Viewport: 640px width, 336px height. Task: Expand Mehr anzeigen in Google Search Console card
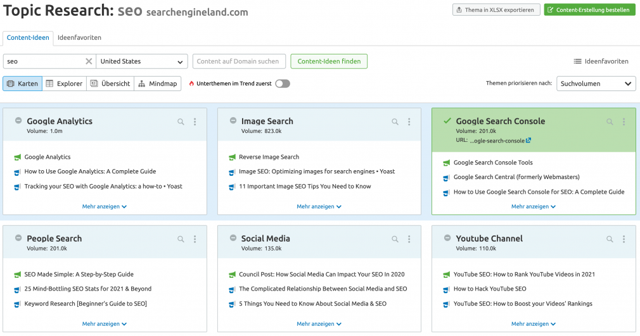(534, 206)
